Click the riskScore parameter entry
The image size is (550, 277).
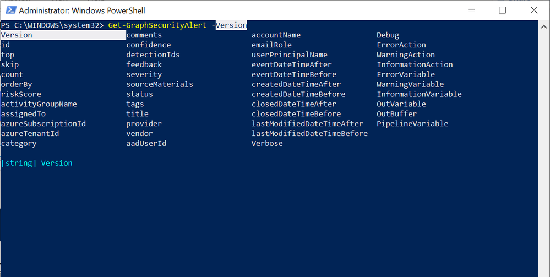pos(21,94)
